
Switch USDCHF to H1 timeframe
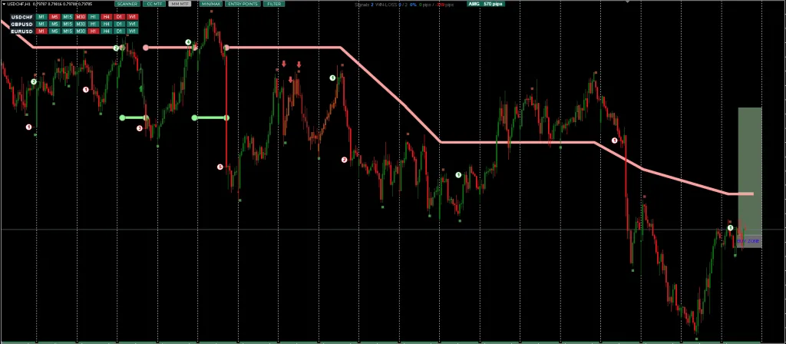[93, 17]
